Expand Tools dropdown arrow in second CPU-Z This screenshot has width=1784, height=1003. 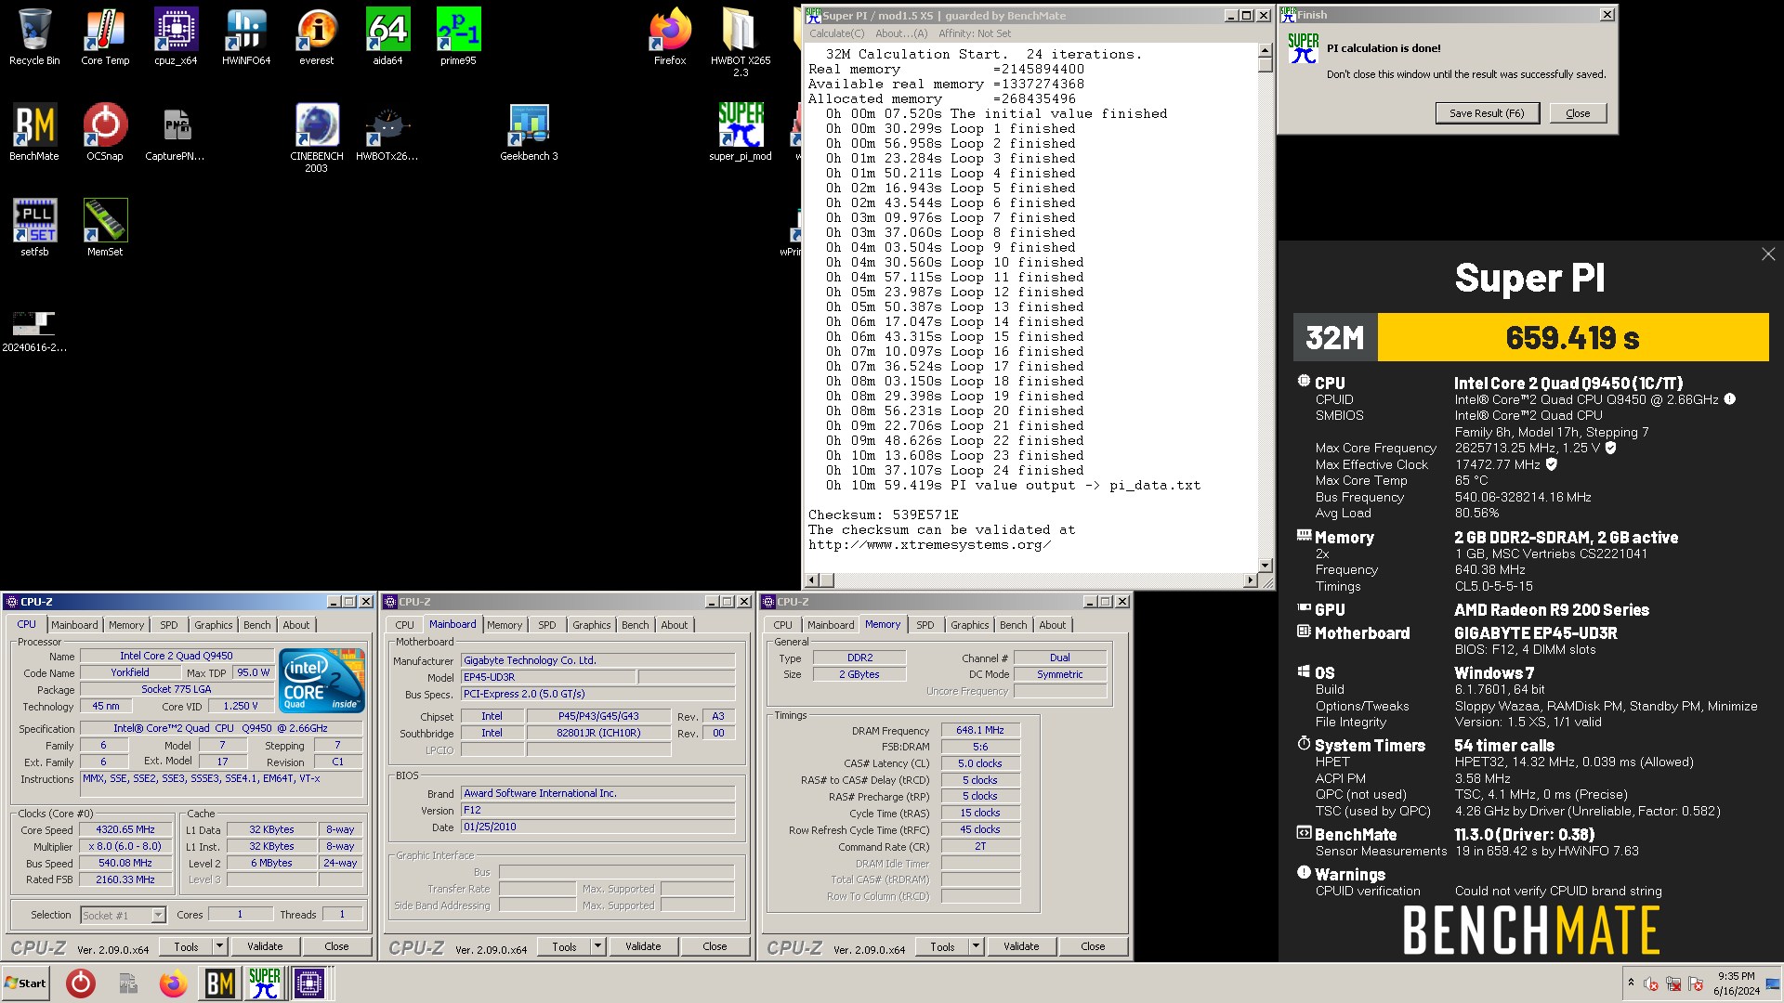coord(598,946)
